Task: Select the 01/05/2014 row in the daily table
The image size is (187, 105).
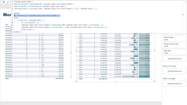Action: click(x=34, y=67)
